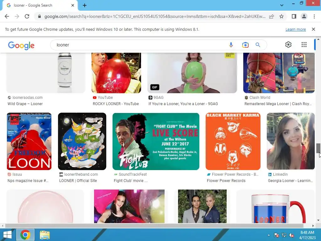The width and height of the screenshot is (321, 241).
Task: Open the pink bowl image thumbnail
Action: (45, 206)
